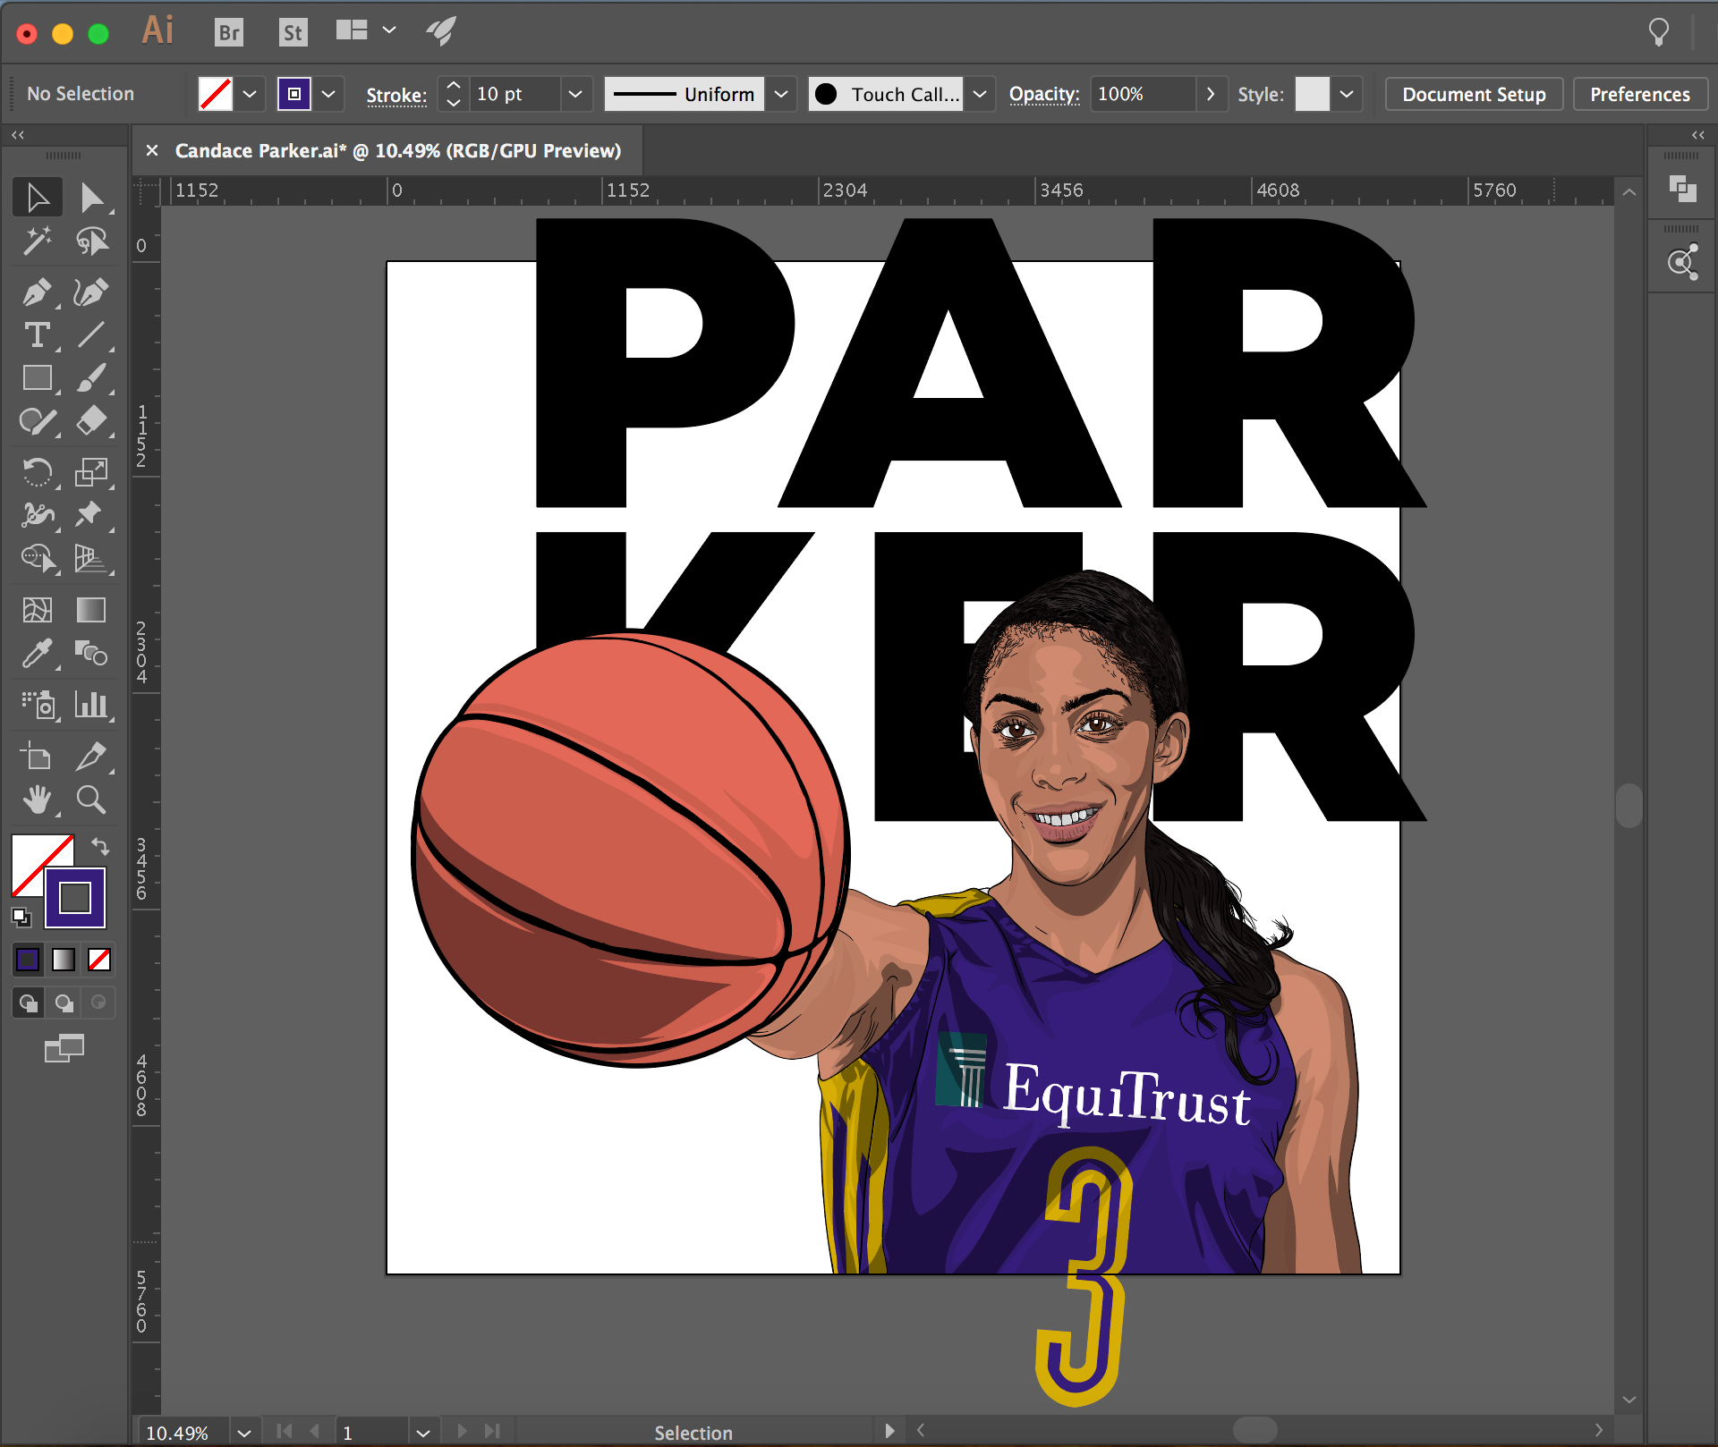Go to next artboard button
The height and width of the screenshot is (1447, 1718).
pyautogui.click(x=462, y=1431)
